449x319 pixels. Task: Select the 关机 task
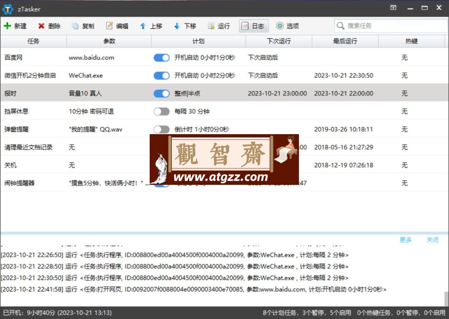(x=10, y=165)
